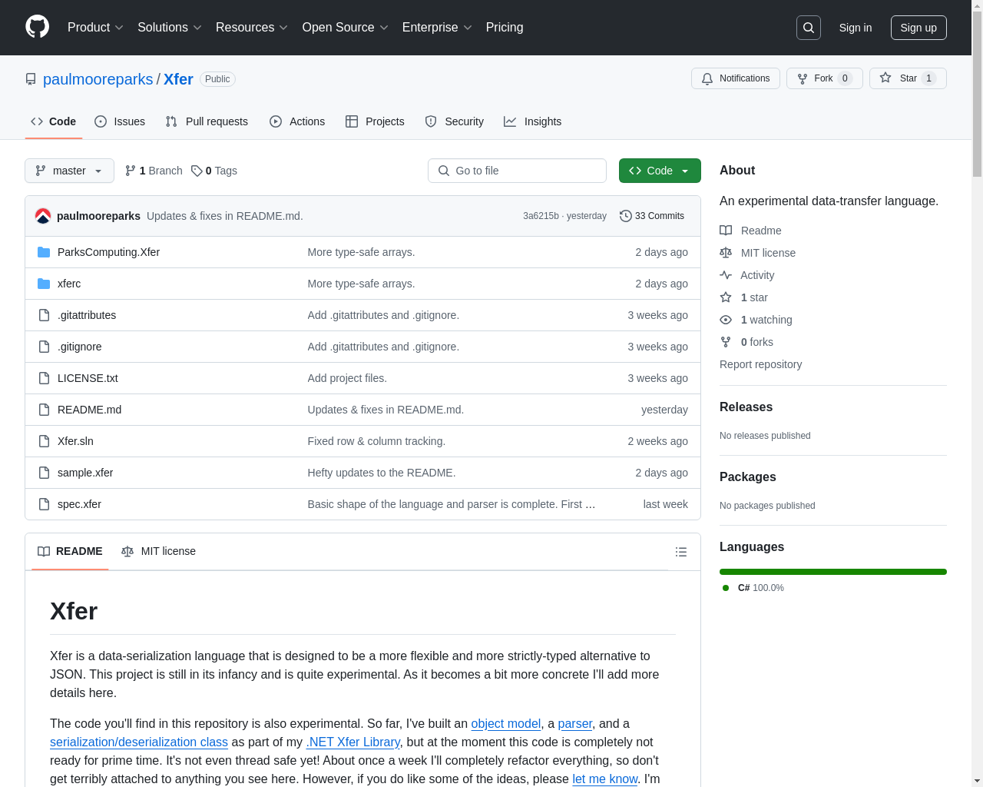Click the fork icon beside 0 forks

(x=726, y=342)
